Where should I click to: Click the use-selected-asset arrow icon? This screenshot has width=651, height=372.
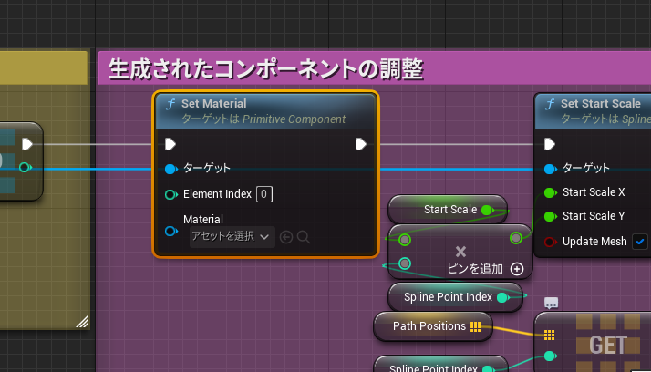[286, 237]
